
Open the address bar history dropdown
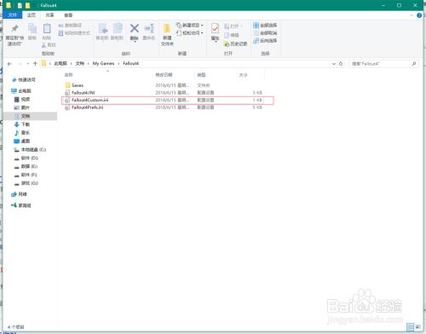point(334,64)
